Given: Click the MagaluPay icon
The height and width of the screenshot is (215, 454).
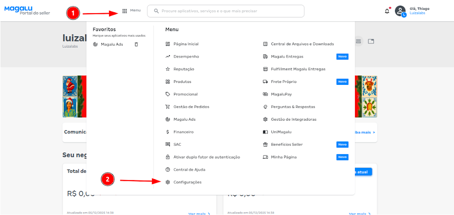Looking at the screenshot, I should pyautogui.click(x=265, y=94).
